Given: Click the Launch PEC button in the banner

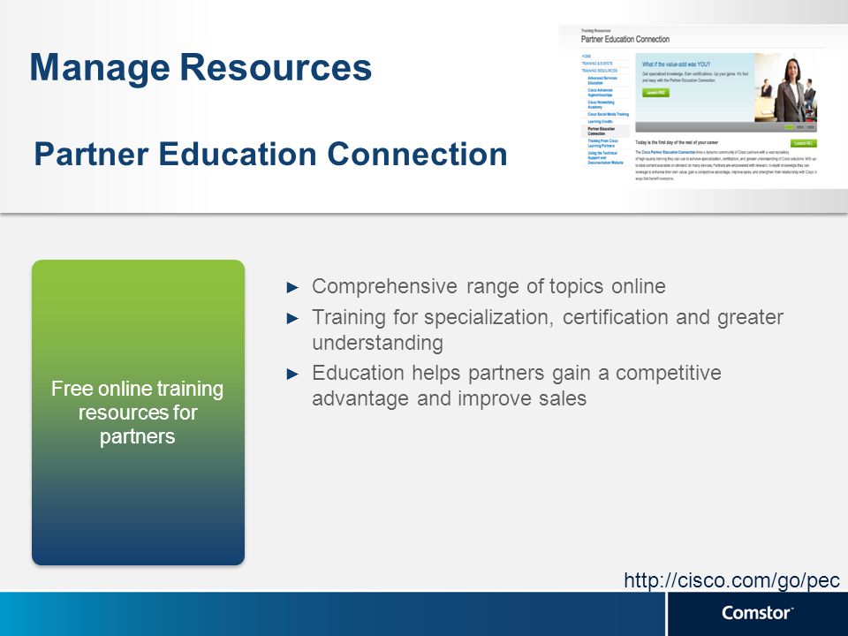Looking at the screenshot, I should coord(655,93).
